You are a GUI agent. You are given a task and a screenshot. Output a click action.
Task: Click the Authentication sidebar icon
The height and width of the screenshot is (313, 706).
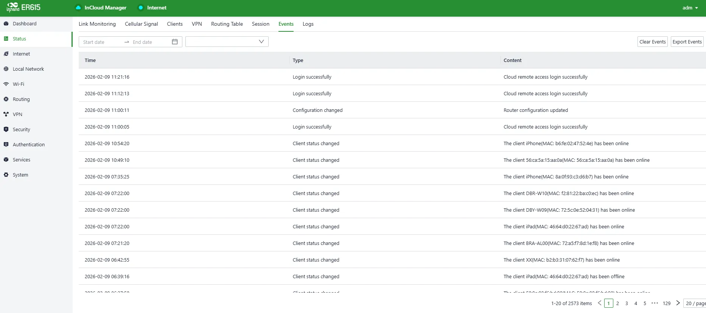point(6,144)
